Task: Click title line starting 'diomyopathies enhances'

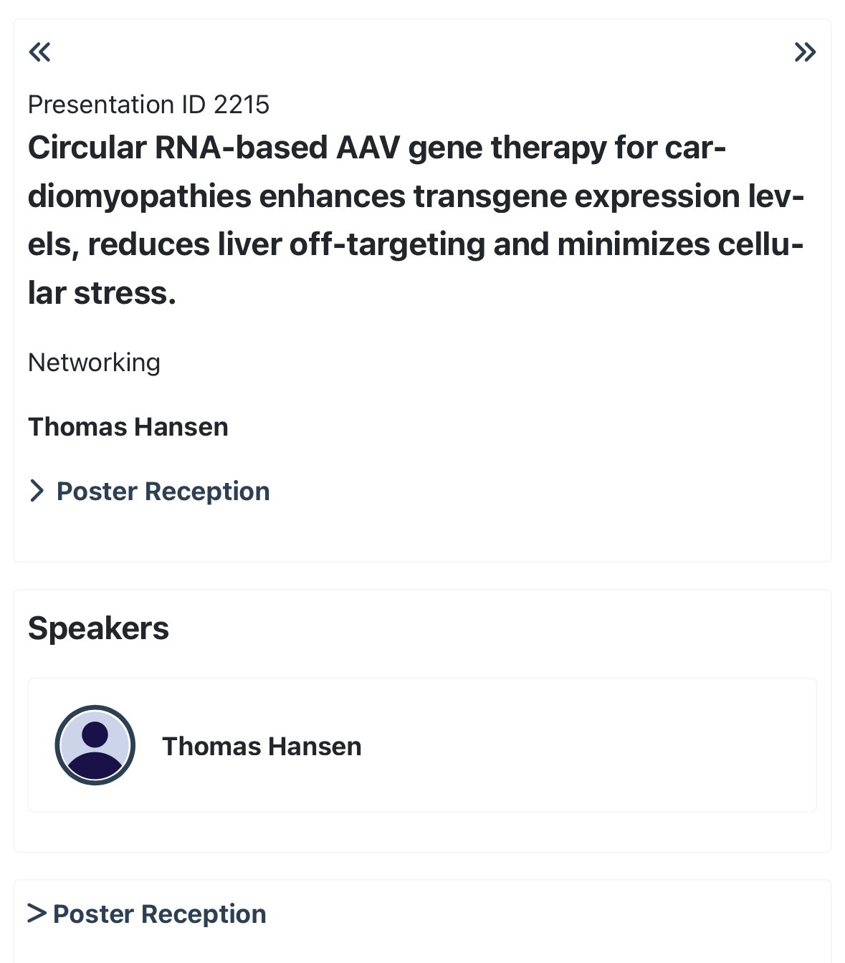Action: pos(416,196)
